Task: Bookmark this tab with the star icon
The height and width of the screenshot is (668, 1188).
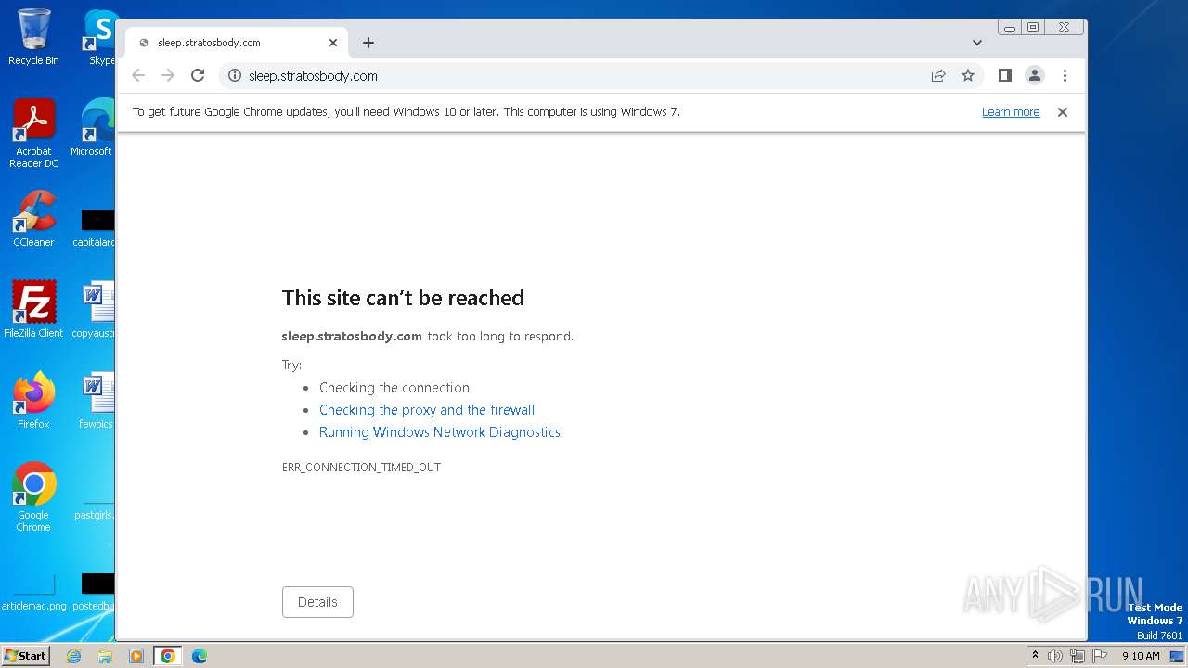Action: click(x=968, y=76)
